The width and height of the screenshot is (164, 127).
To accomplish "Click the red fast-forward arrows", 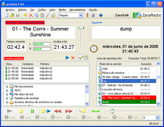I will 69,111.
